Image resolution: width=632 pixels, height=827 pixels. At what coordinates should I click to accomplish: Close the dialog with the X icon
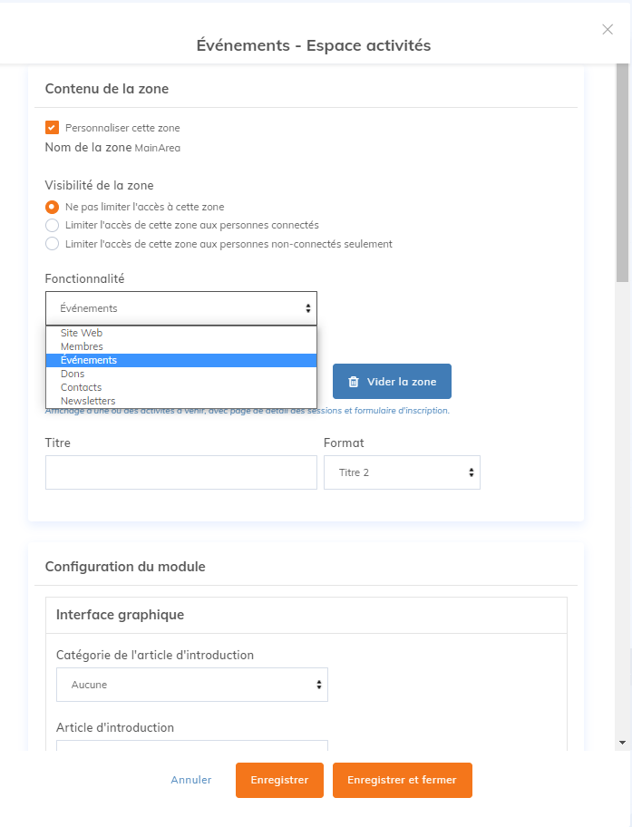(608, 30)
